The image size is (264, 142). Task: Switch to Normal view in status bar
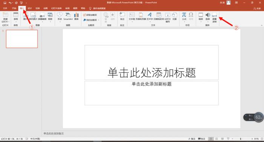[210, 139]
